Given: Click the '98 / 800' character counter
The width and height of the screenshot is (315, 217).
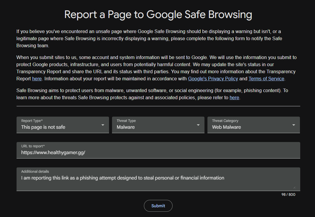Looking at the screenshot, I should (x=288, y=195).
